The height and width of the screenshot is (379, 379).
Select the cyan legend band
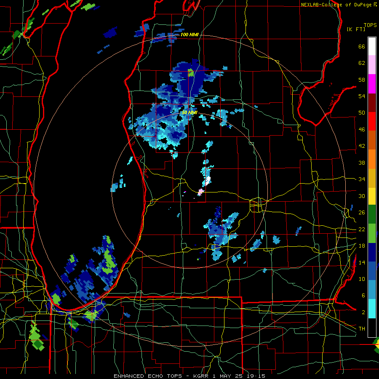click(x=372, y=309)
